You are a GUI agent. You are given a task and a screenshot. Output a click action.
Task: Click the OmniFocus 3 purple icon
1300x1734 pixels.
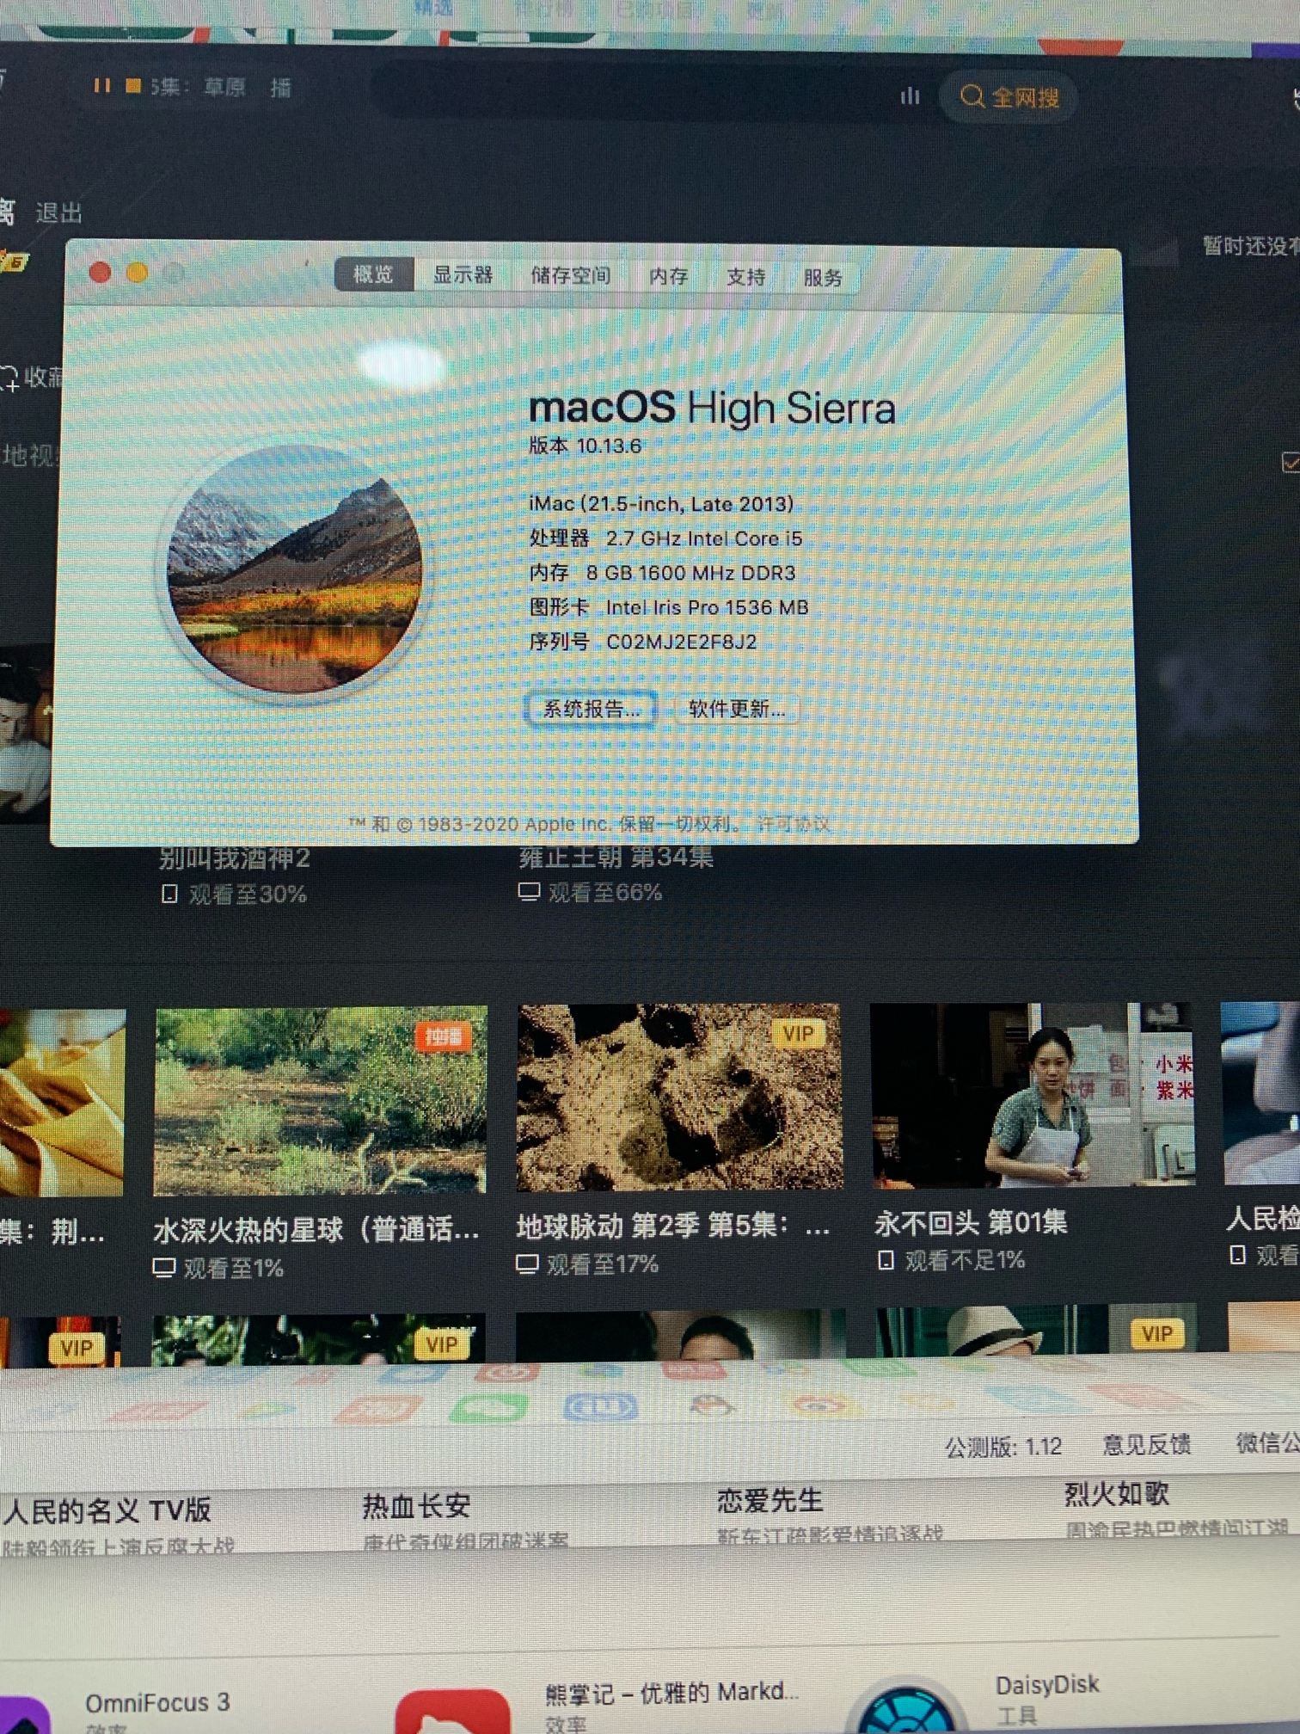point(24,1714)
